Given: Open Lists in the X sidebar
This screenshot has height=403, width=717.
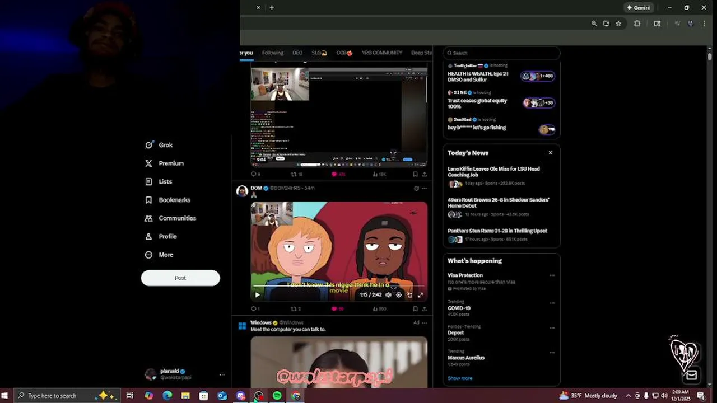Looking at the screenshot, I should coord(158,181).
